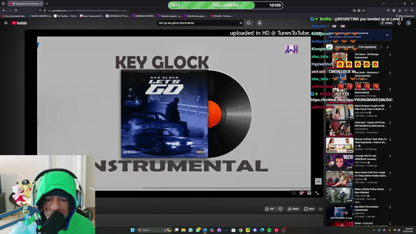Open the Windows Start menu
416x234 pixels.
(x=133, y=230)
